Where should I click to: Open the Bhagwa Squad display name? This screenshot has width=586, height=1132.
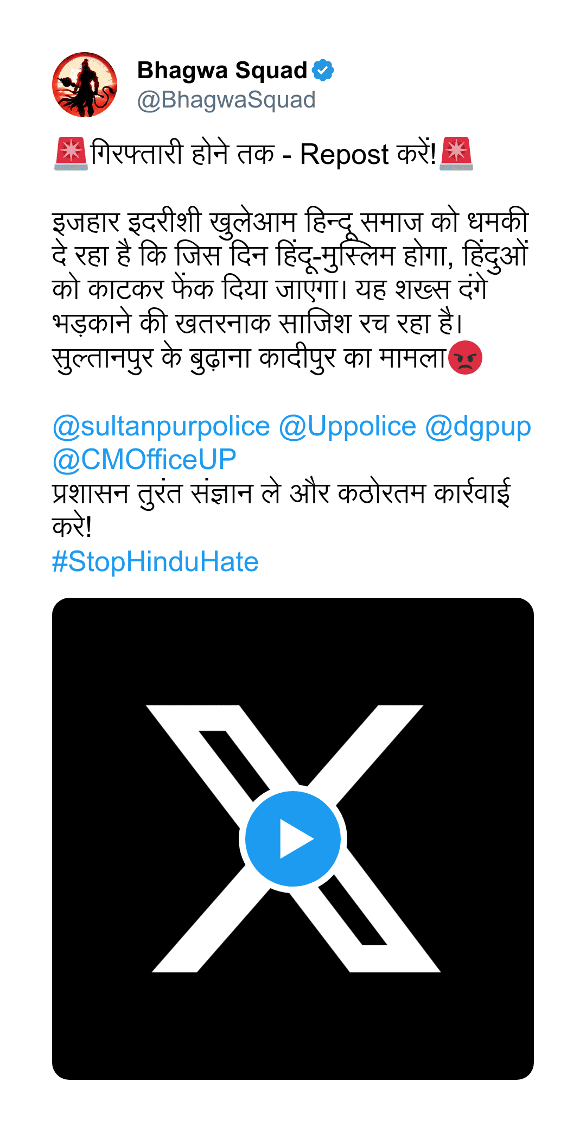[222, 70]
